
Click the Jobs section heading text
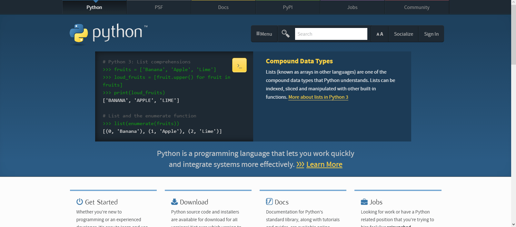coord(376,202)
